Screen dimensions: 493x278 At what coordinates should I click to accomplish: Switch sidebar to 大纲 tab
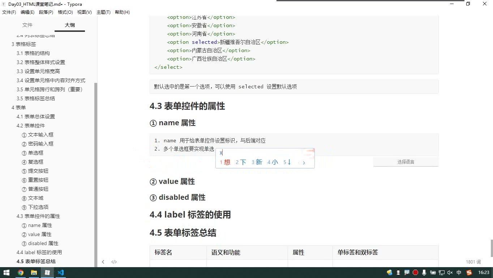pos(70,25)
